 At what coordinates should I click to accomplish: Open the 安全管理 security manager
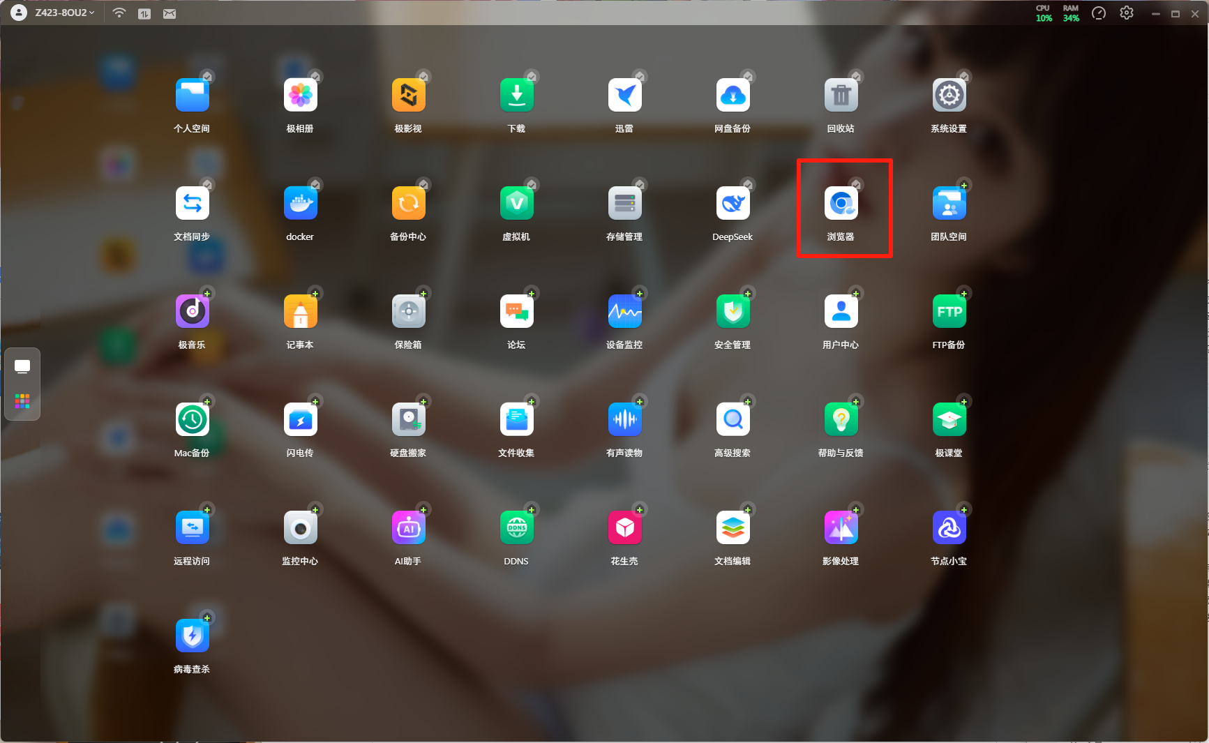tap(733, 311)
